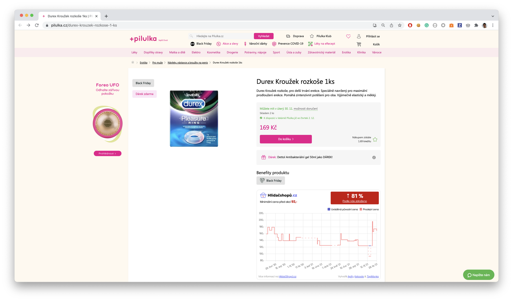This screenshot has height=301, width=513.
Task: Click the Hlídačshopů.cz basket logo
Action: (263, 195)
